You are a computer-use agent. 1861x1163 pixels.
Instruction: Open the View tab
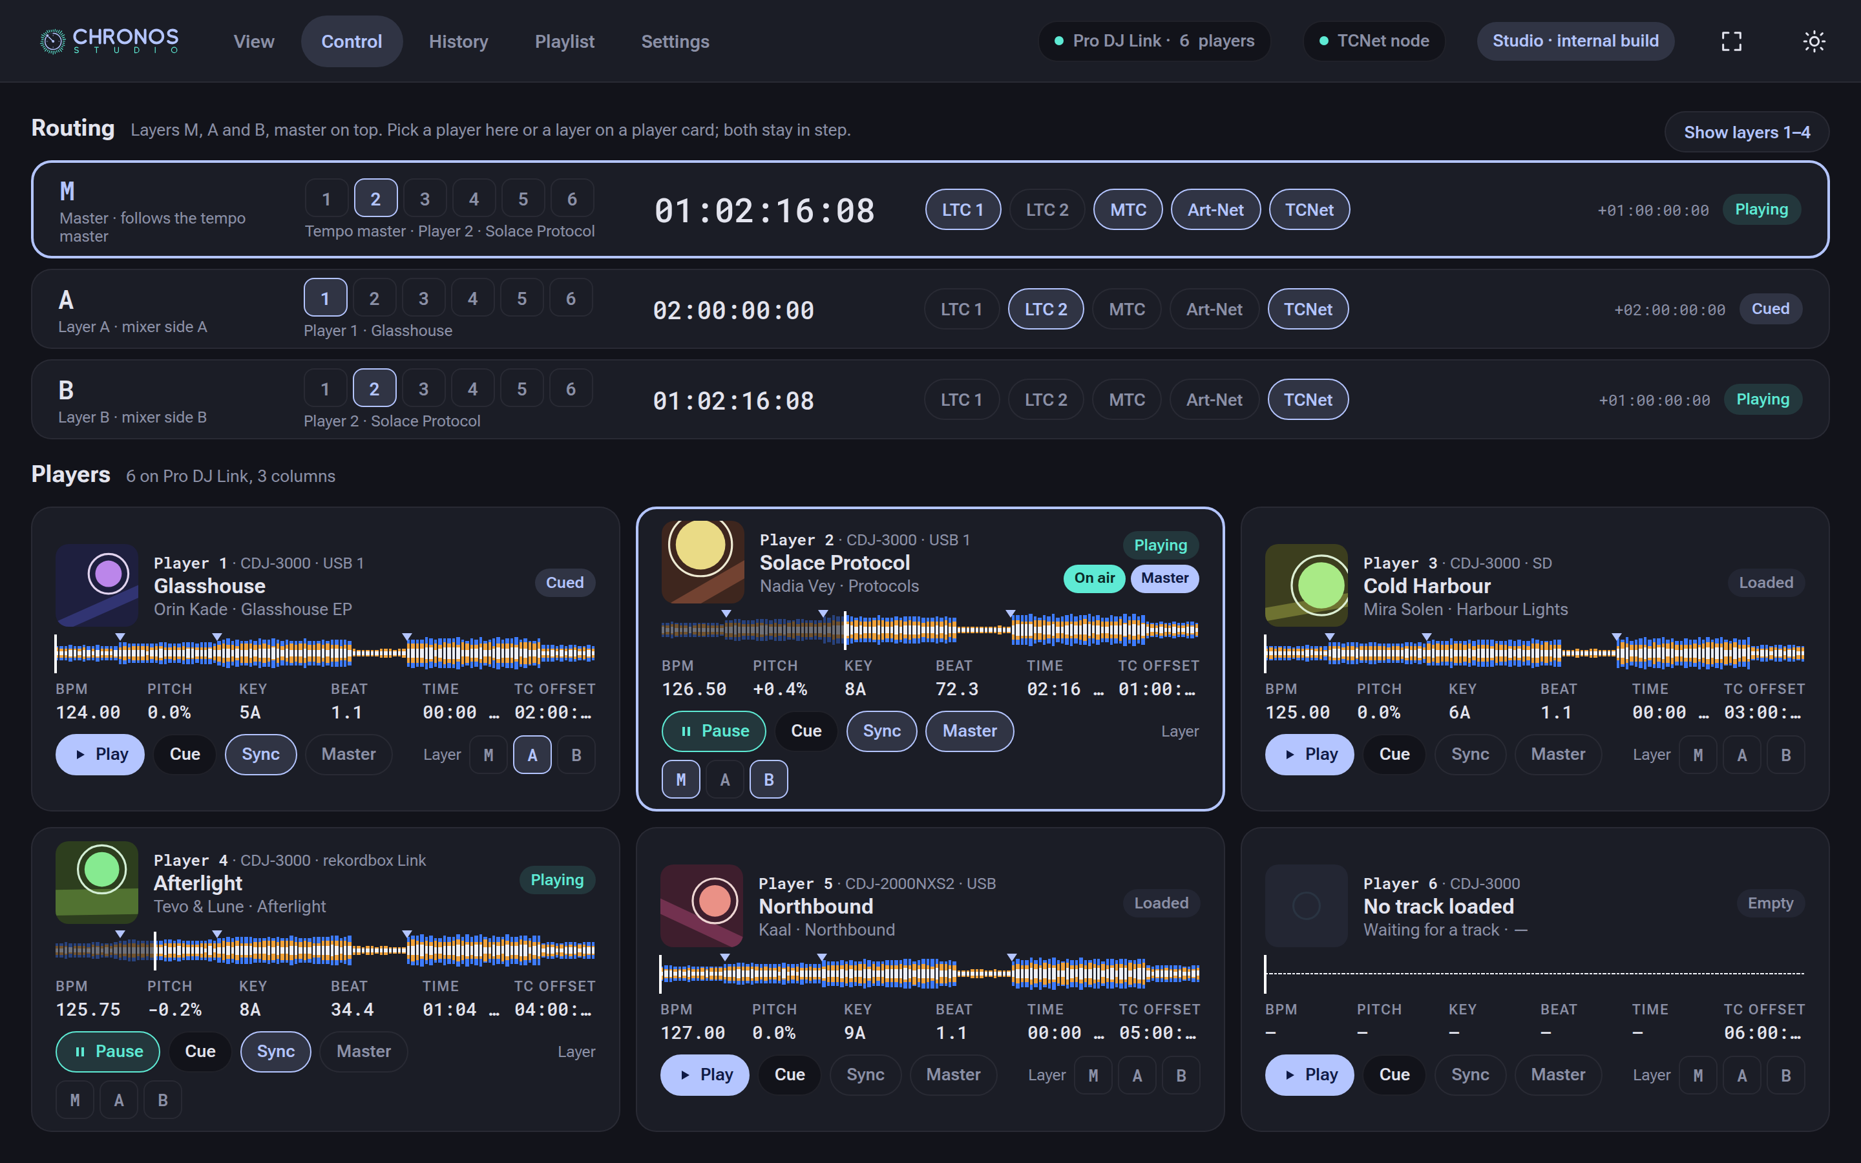coord(254,41)
